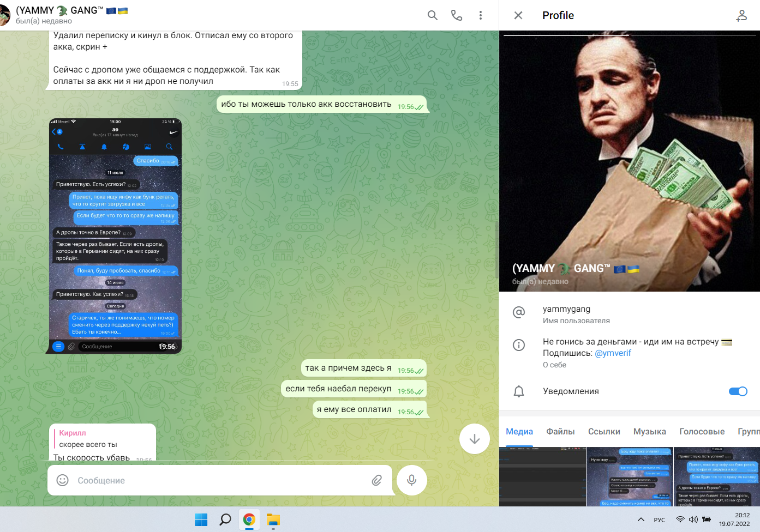The height and width of the screenshot is (532, 760).
Task: Switch to the Файлы tab
Action: [561, 432]
